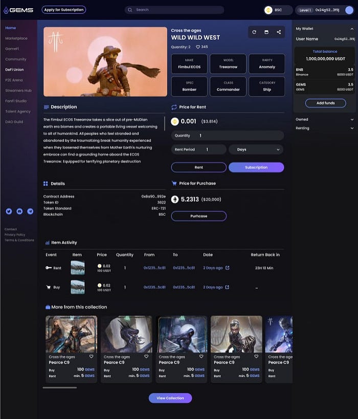Click the Quantity input field
358x419 pixels.
point(228,136)
